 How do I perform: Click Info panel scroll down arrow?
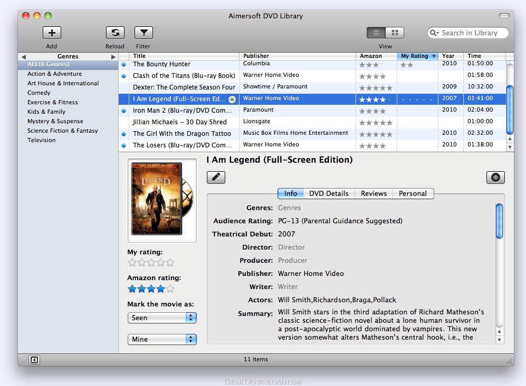coord(499,340)
